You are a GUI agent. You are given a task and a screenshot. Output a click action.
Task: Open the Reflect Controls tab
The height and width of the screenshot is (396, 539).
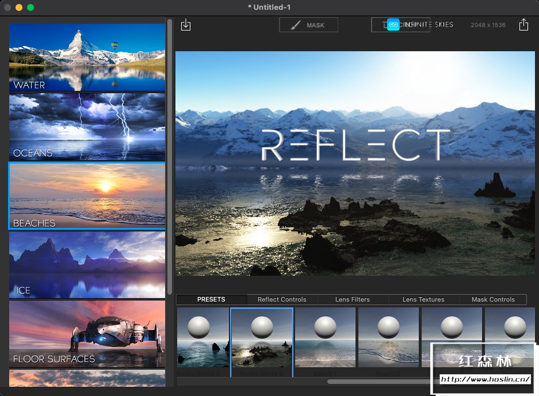(x=282, y=299)
